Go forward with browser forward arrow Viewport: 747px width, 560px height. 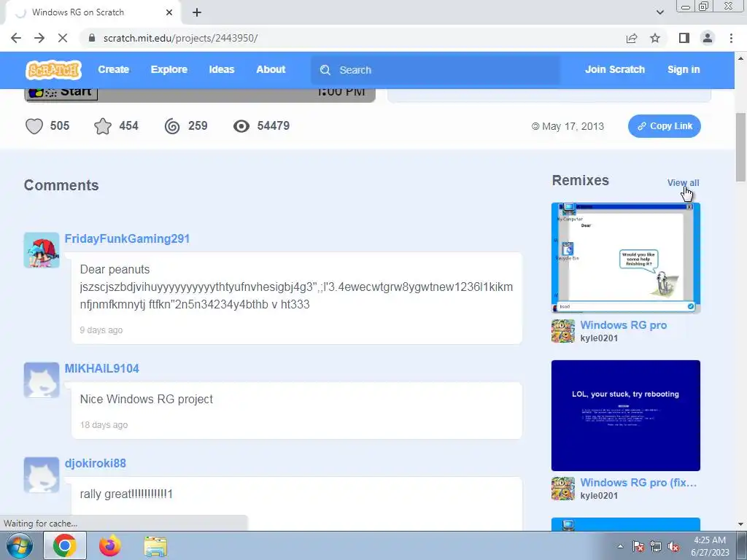39,38
